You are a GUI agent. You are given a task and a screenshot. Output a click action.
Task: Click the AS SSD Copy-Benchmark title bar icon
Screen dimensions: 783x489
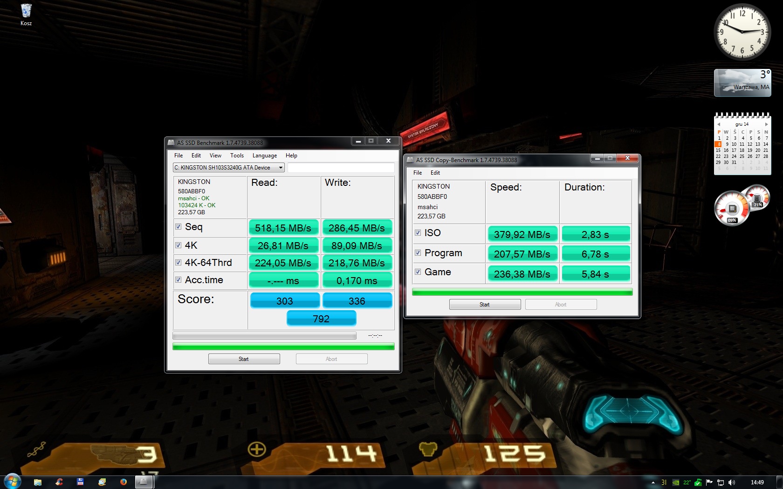(x=410, y=160)
